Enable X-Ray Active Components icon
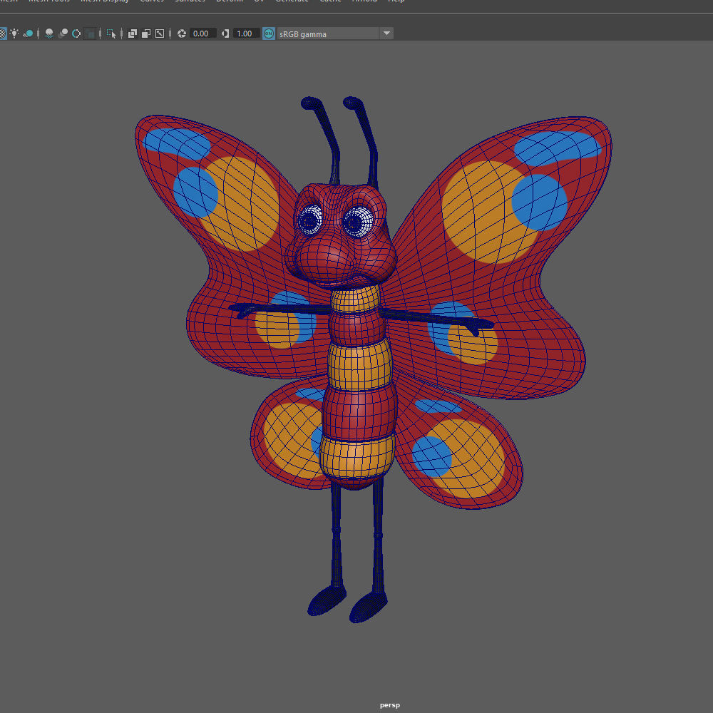The width and height of the screenshot is (713, 713). point(146,34)
